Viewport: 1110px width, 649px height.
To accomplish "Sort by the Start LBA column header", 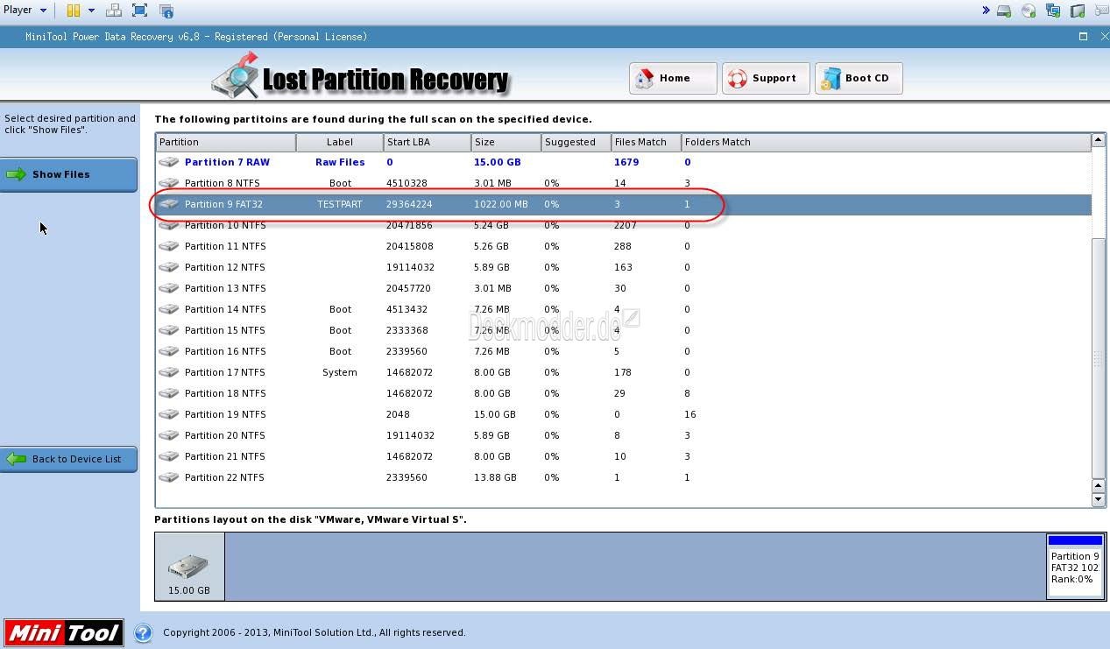I will pos(428,142).
